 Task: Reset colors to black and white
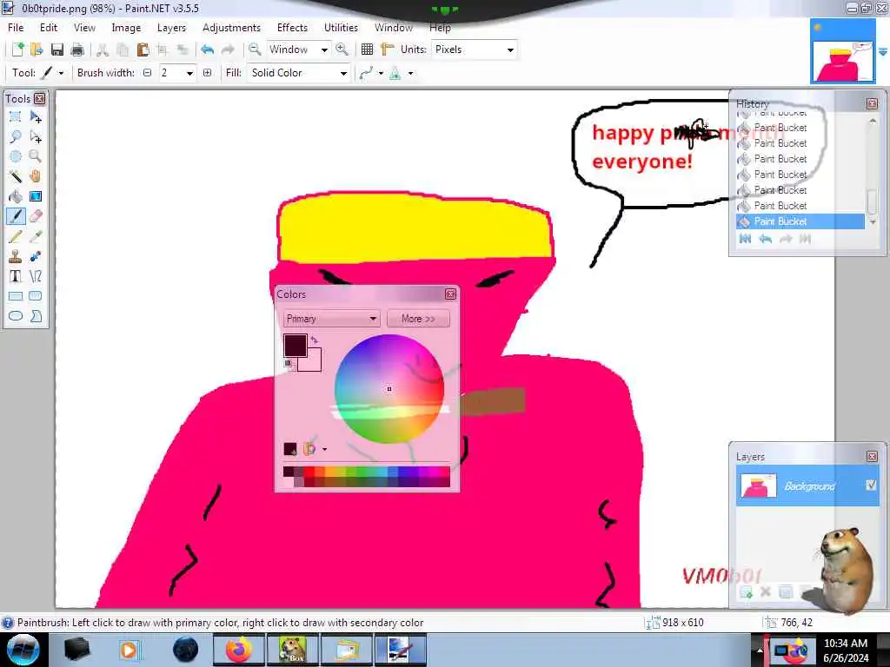pos(289,364)
